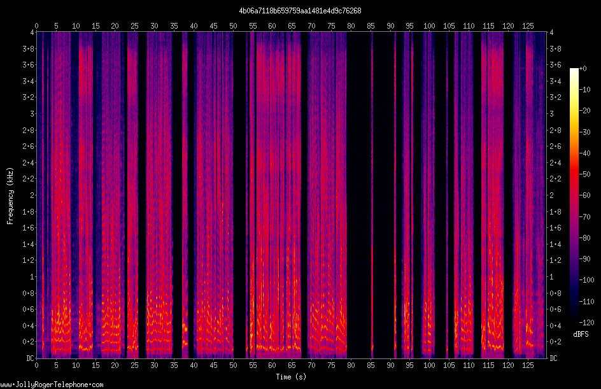601x389 pixels.
Task: Click the "100" tick on the top time axis
Action: (x=429, y=26)
